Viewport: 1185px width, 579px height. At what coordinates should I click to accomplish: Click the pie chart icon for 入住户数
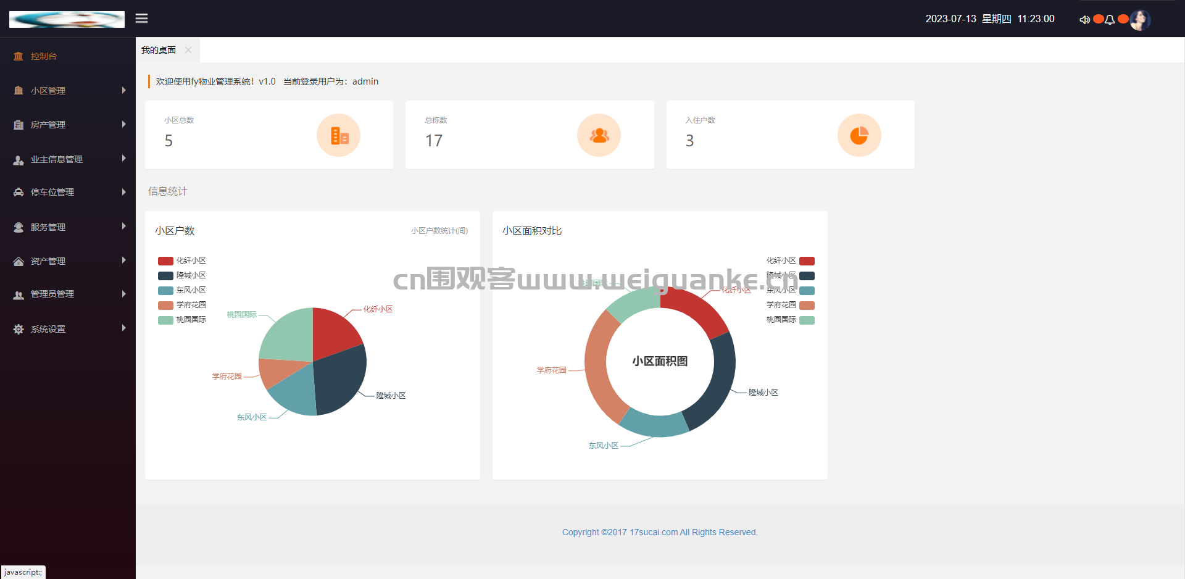(x=859, y=135)
